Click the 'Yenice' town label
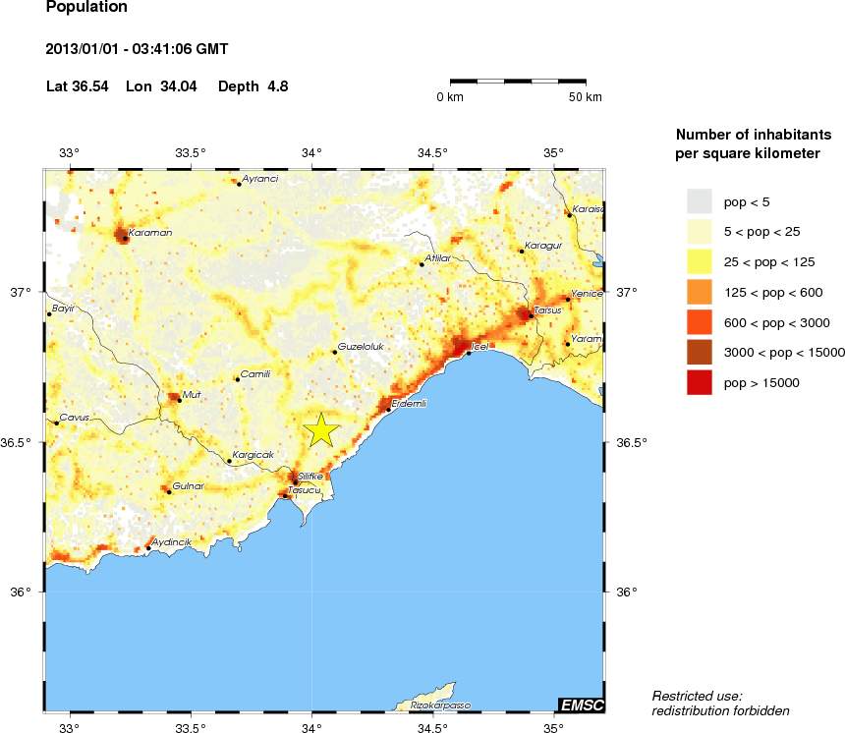 tap(587, 293)
